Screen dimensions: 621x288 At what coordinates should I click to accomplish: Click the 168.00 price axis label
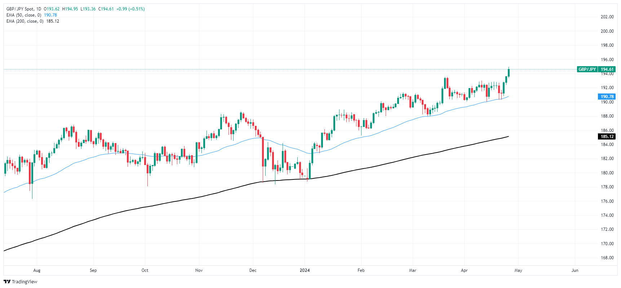607,258
